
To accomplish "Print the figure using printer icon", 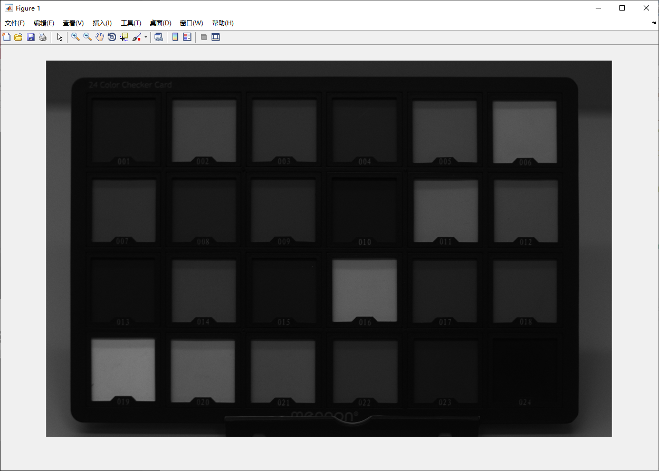I will pyautogui.click(x=43, y=37).
